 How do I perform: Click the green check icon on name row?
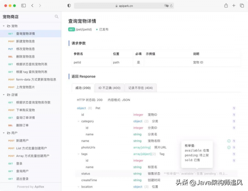(x=229, y=141)
